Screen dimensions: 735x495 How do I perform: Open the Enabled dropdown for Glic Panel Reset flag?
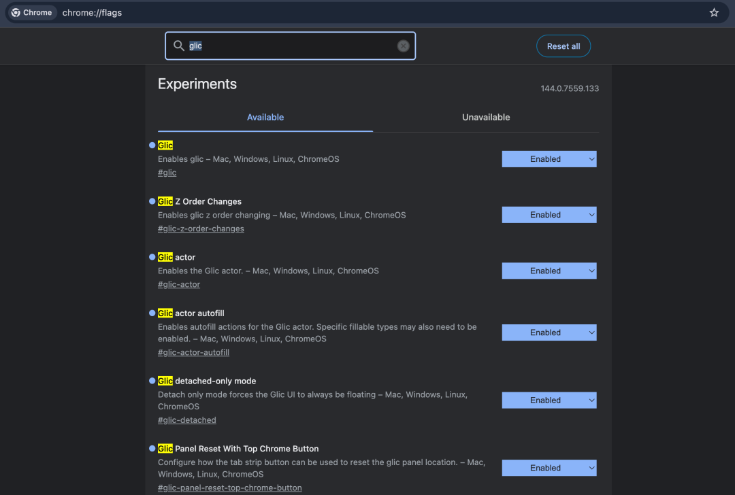[549, 468]
